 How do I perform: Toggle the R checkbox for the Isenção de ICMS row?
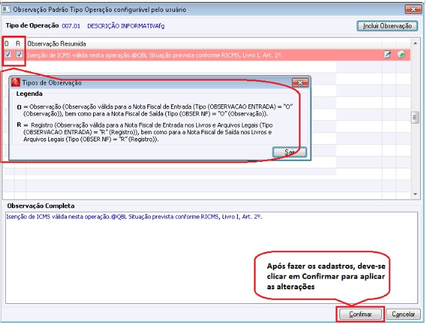tap(19, 55)
